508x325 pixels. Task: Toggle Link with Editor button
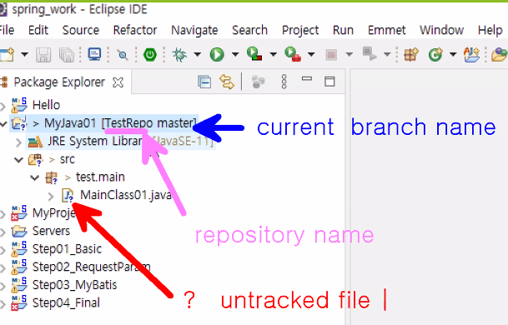point(227,82)
